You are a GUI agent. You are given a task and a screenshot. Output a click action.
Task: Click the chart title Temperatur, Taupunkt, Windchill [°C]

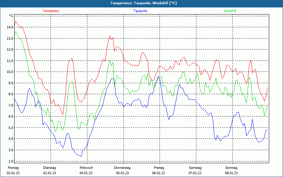pyautogui.click(x=144, y=3)
